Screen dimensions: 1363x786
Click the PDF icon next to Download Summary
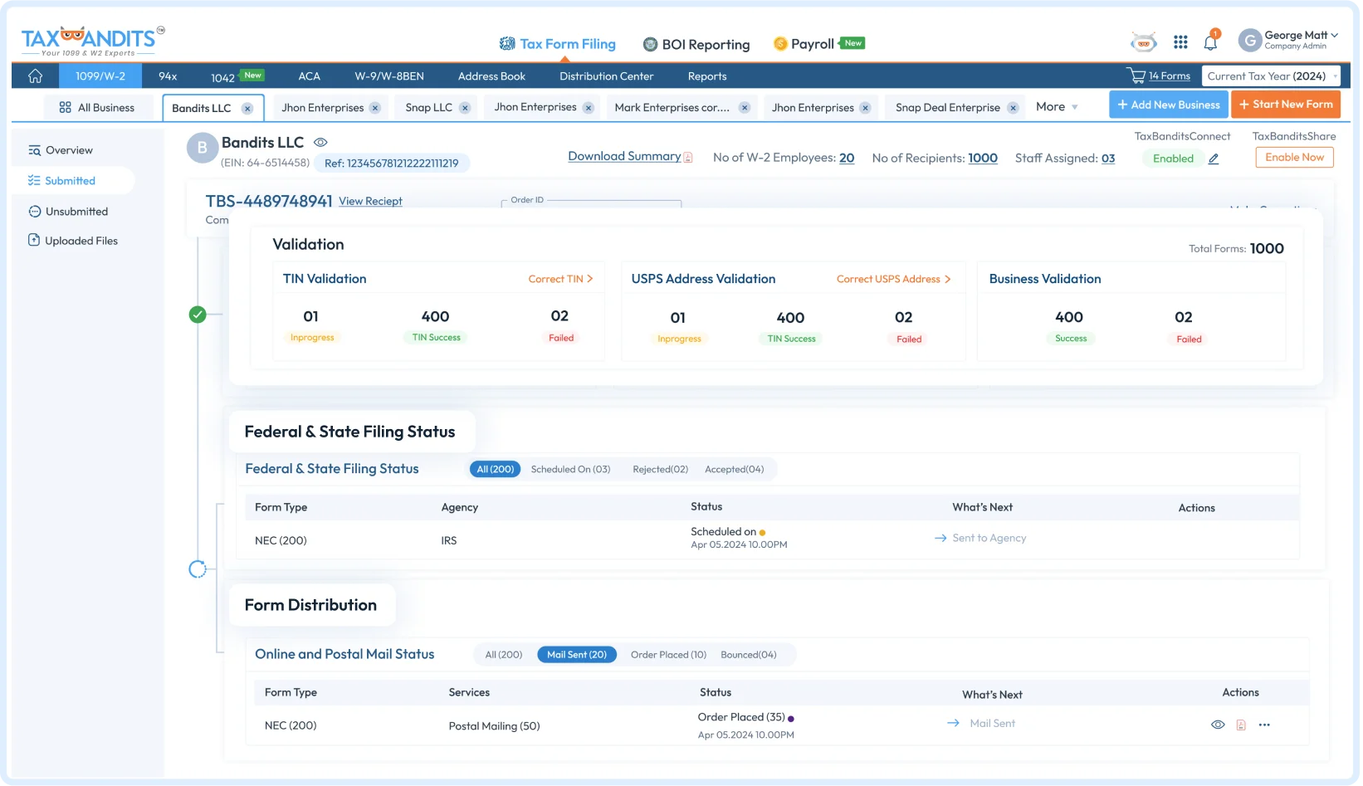[x=689, y=158]
